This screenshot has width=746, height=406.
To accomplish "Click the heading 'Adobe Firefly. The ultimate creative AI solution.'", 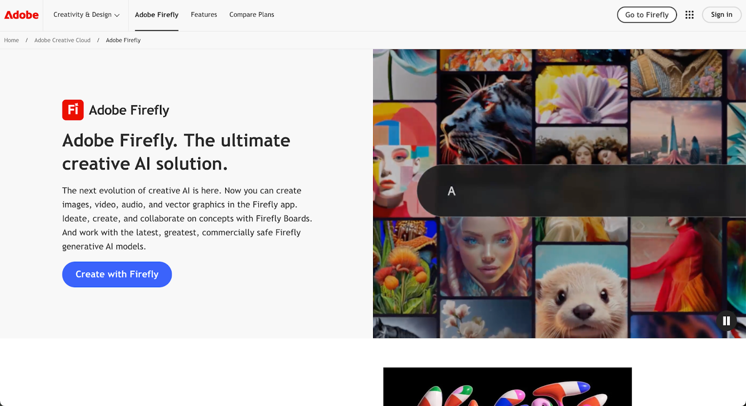I will tap(176, 152).
